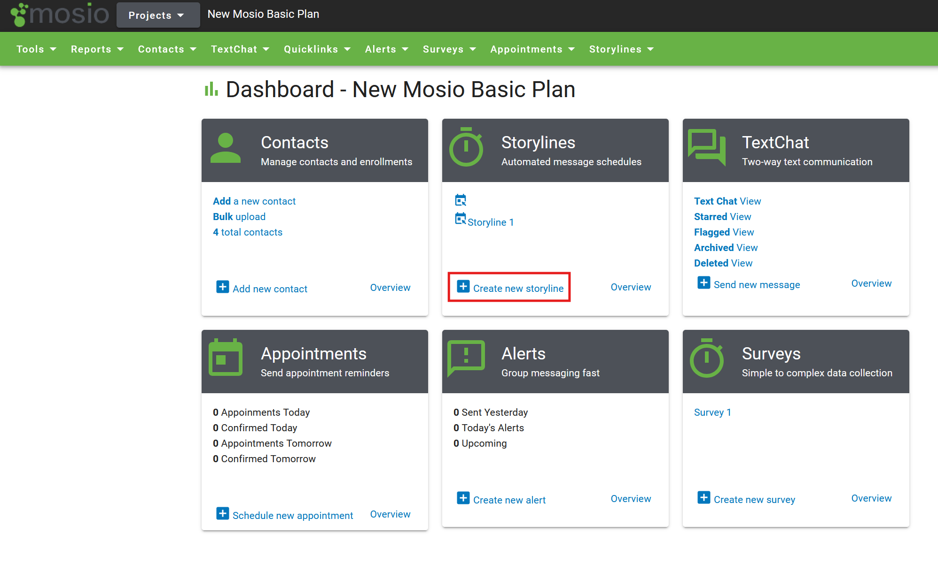Expand the Alerts nav menu
938x564 pixels.
(x=387, y=49)
